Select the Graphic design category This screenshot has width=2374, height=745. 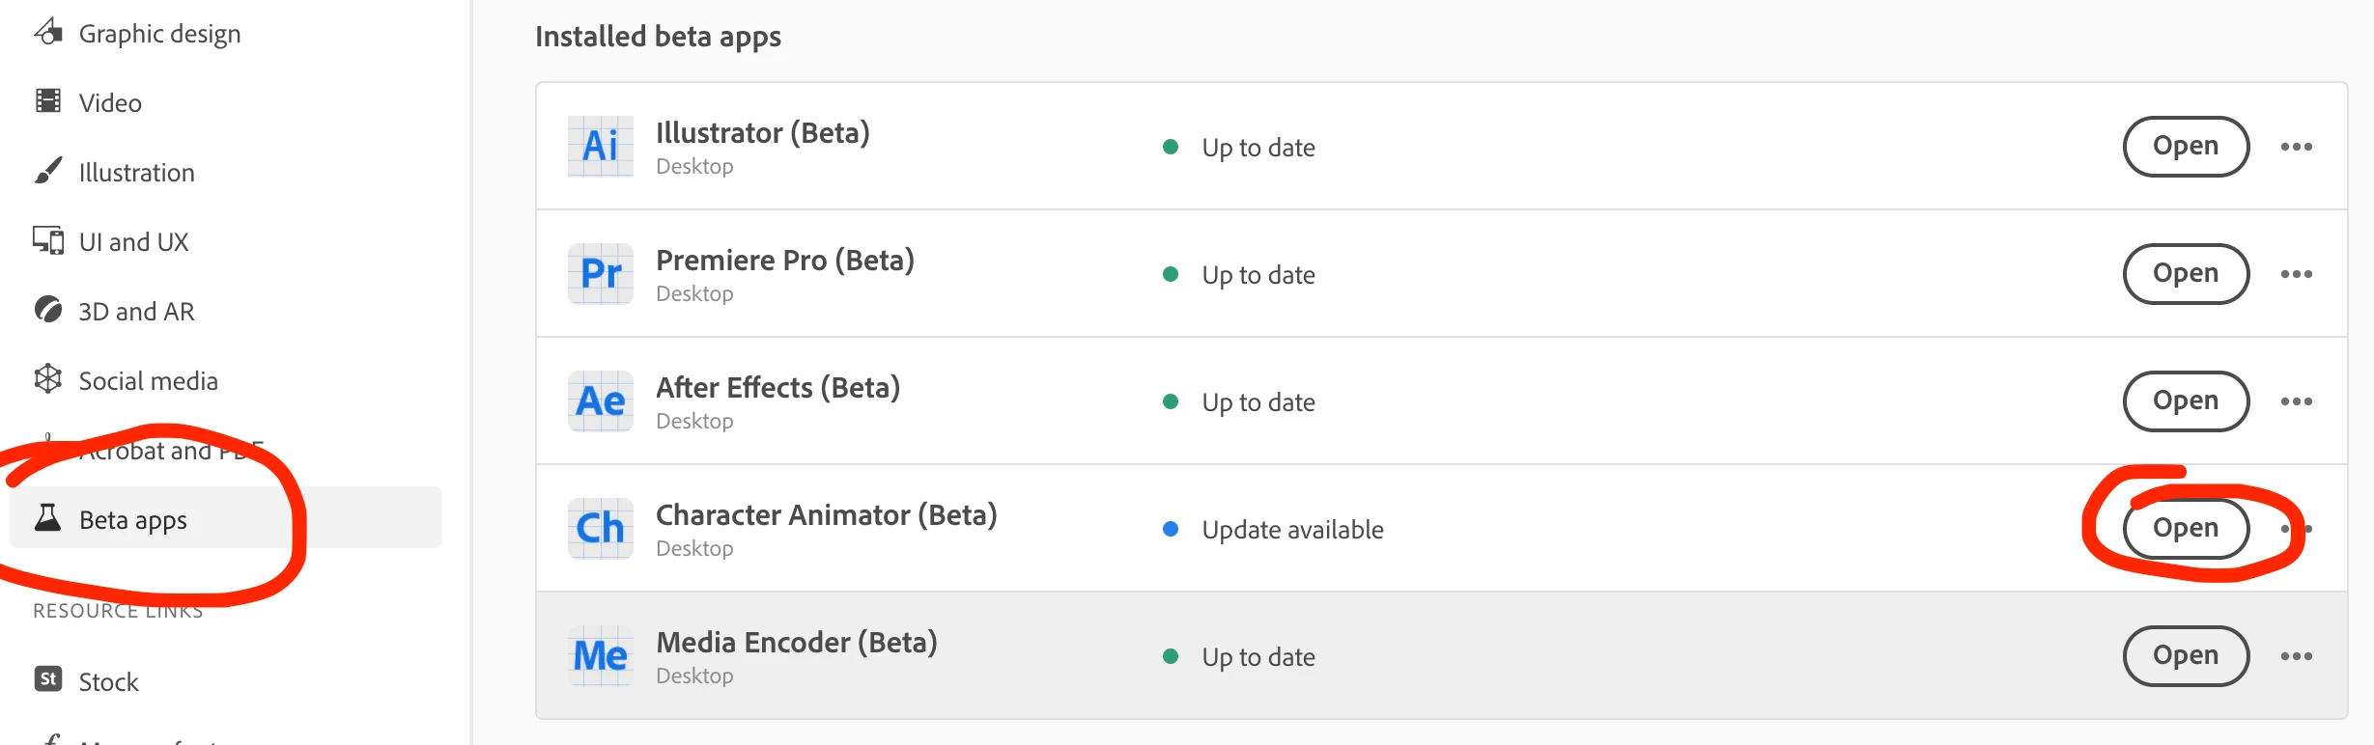(x=159, y=34)
